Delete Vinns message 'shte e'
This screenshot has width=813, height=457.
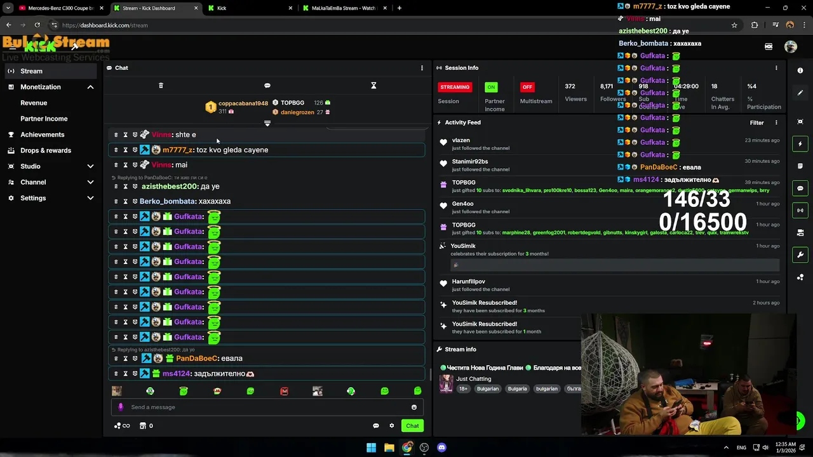pos(116,135)
